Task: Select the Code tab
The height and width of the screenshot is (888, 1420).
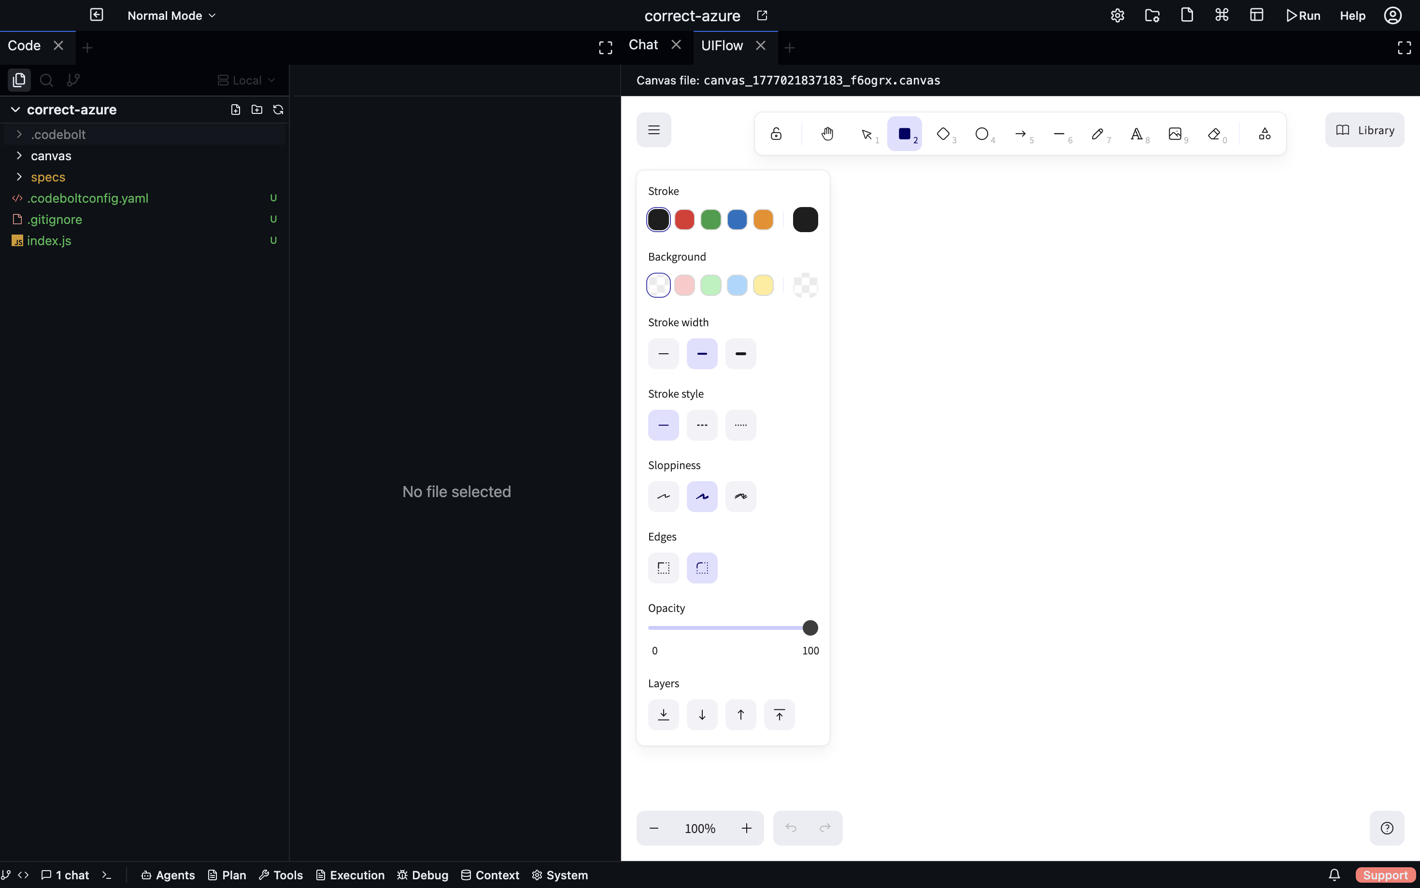Action: coord(24,46)
